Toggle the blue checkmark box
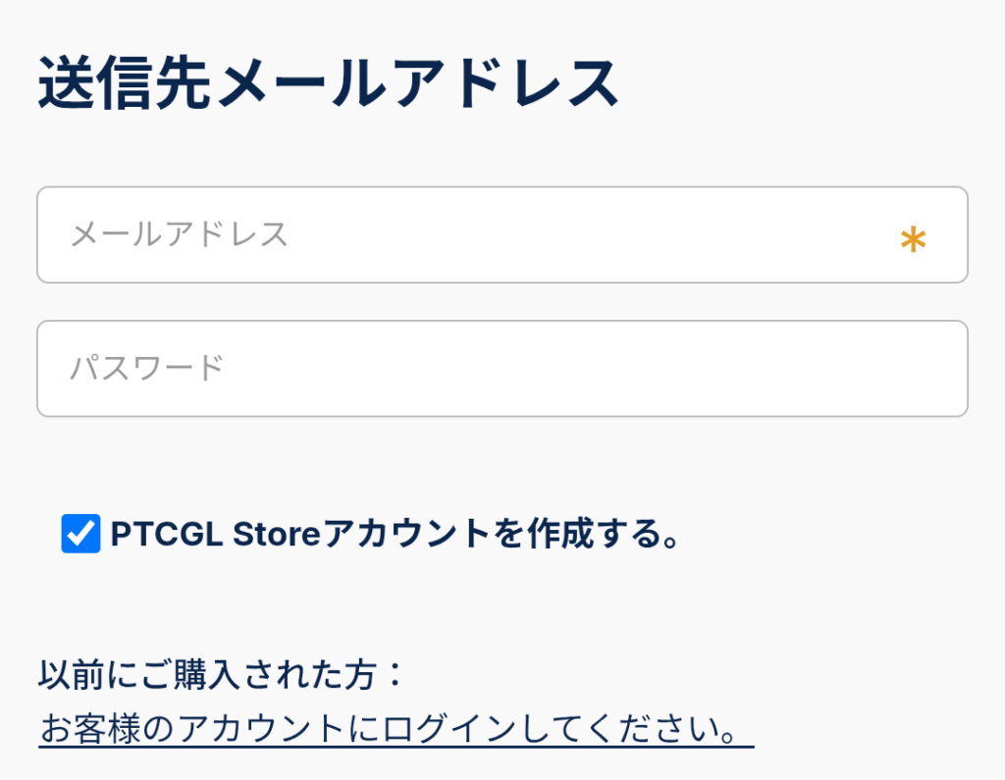The image size is (1005, 780). pos(80,534)
